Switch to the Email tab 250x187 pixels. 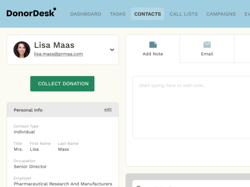coord(207,49)
